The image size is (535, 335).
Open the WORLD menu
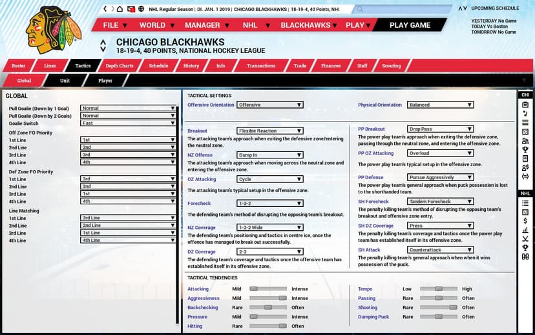pos(156,25)
